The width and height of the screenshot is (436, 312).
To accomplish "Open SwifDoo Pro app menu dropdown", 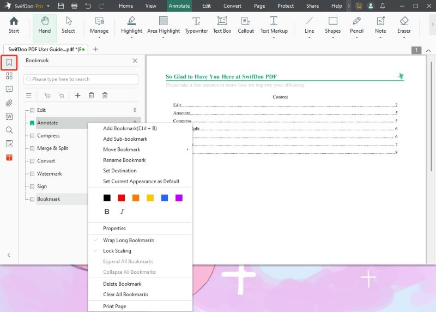I will (x=48, y=6).
